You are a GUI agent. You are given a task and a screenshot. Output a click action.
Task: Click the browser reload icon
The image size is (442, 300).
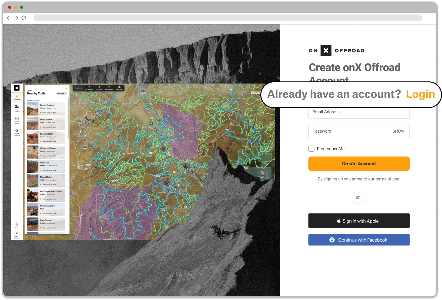point(24,18)
